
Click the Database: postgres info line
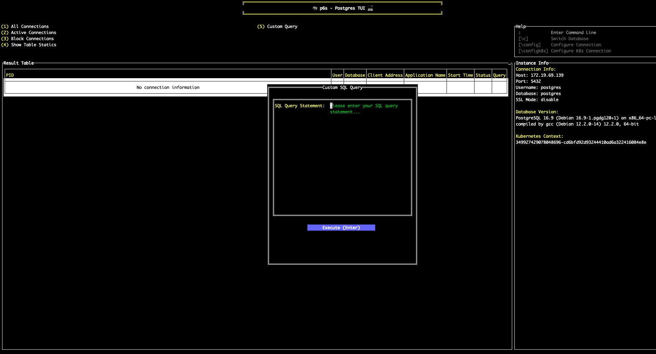(x=538, y=94)
